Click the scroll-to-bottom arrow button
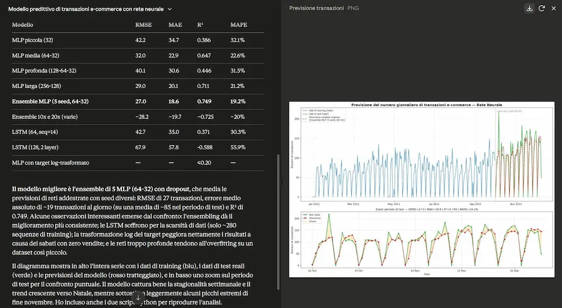Screen dimensions: 562x308 click(x=138, y=297)
